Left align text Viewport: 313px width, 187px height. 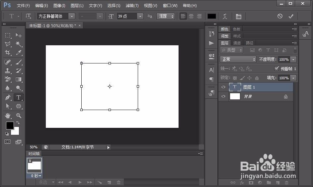[183, 16]
